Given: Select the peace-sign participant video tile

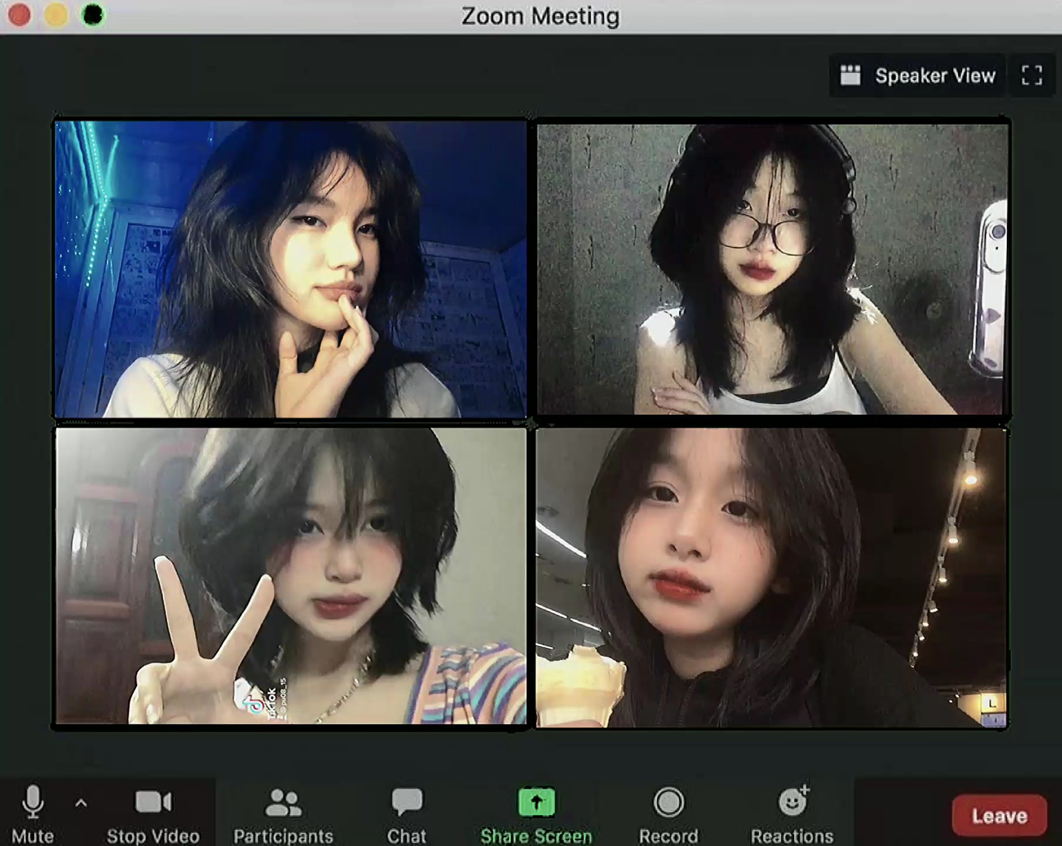Looking at the screenshot, I should [x=291, y=577].
